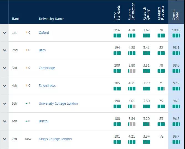This screenshot has height=149, width=185.
Task: Click Oxford's Overall Score bar indicator
Action: coord(176,36)
